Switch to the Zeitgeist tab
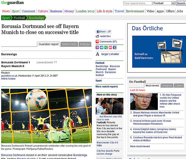The image size is (186, 159). (x=167, y=86)
